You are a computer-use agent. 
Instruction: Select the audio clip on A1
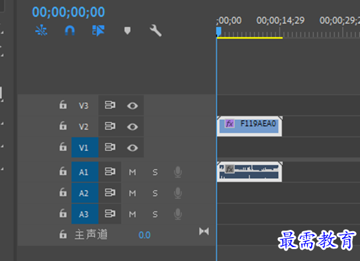249,172
